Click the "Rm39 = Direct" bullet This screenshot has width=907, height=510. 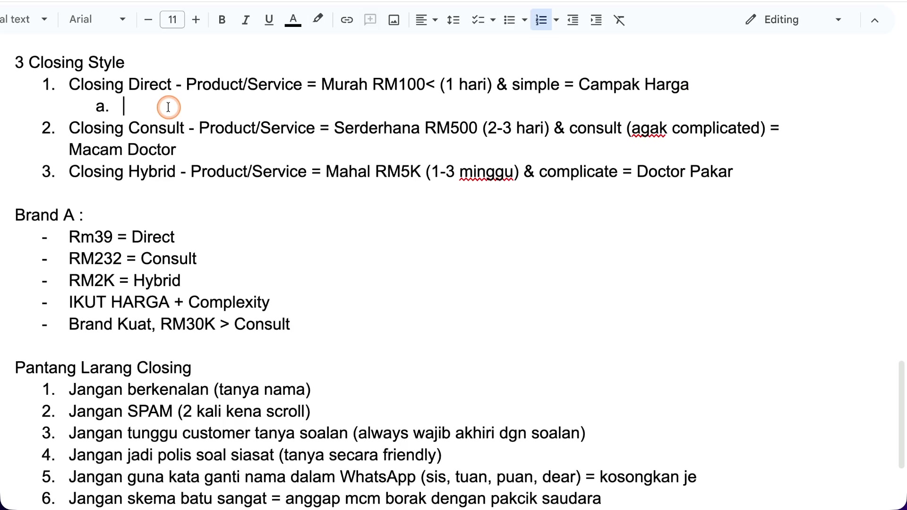click(121, 237)
